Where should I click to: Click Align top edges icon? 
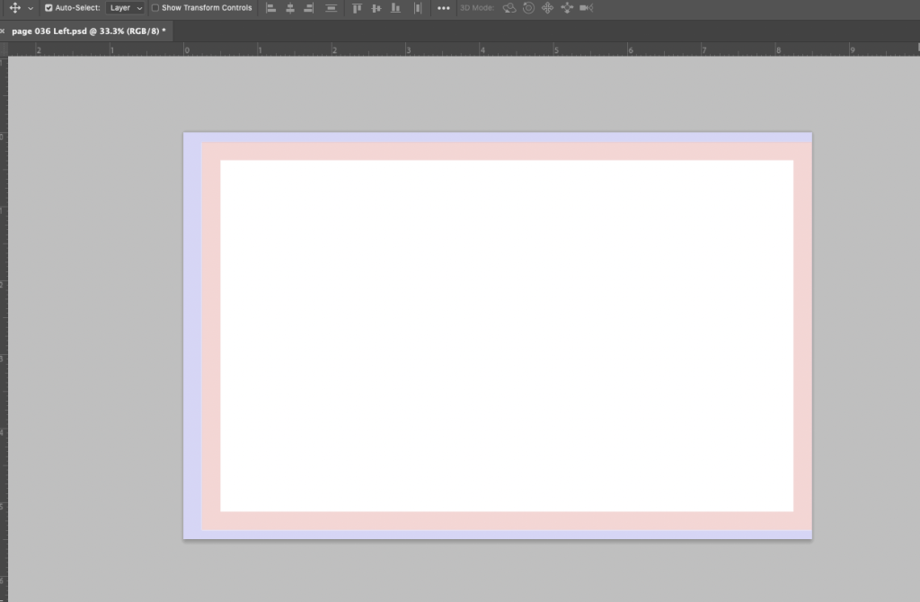point(357,8)
